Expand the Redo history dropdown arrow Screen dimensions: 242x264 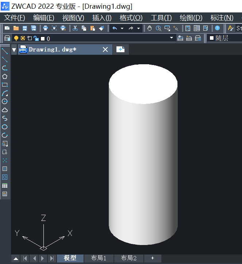coord(138,28)
